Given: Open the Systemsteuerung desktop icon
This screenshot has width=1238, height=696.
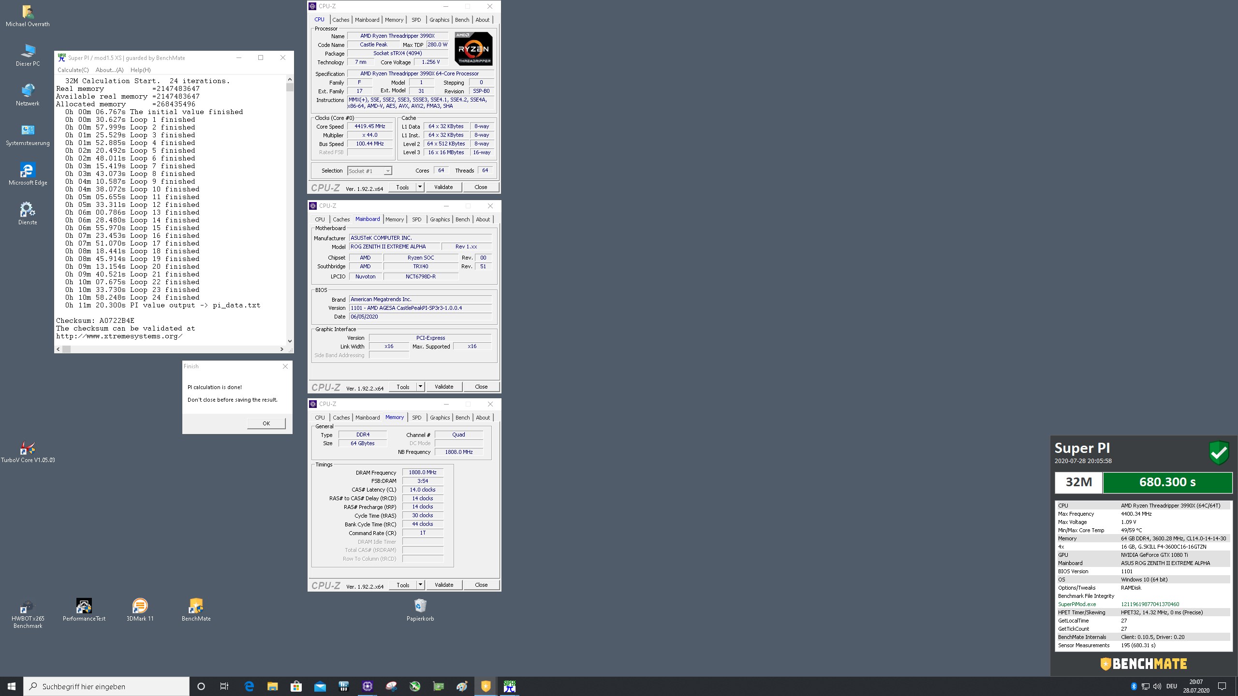Looking at the screenshot, I should coord(28,134).
